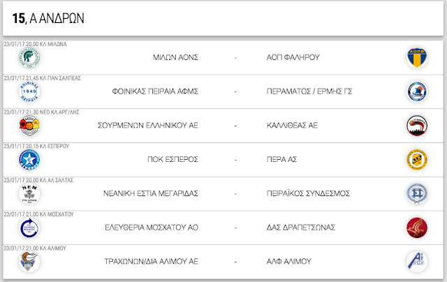Click the ΔΑΣ ΔΡΑΠΕΤΣΩΝΑΣ red winged logo
Viewport: 447px width, 282px height.
pos(417,228)
